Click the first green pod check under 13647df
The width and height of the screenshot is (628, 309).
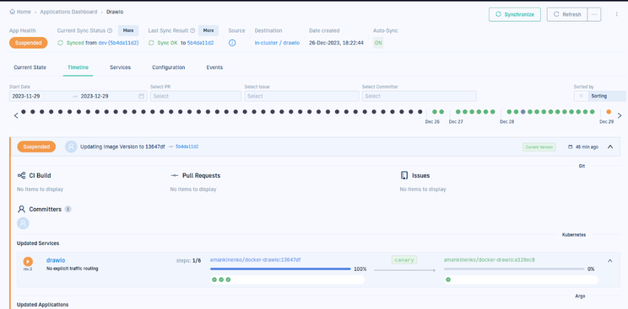point(214,280)
